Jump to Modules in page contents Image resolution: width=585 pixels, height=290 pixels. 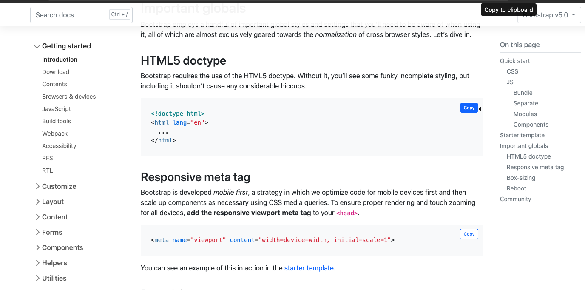pos(525,114)
